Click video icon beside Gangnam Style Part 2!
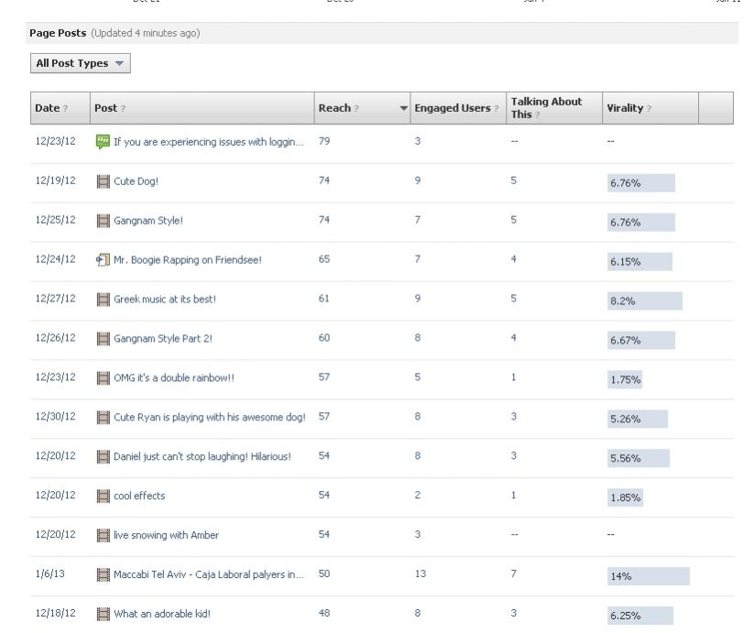 [103, 339]
